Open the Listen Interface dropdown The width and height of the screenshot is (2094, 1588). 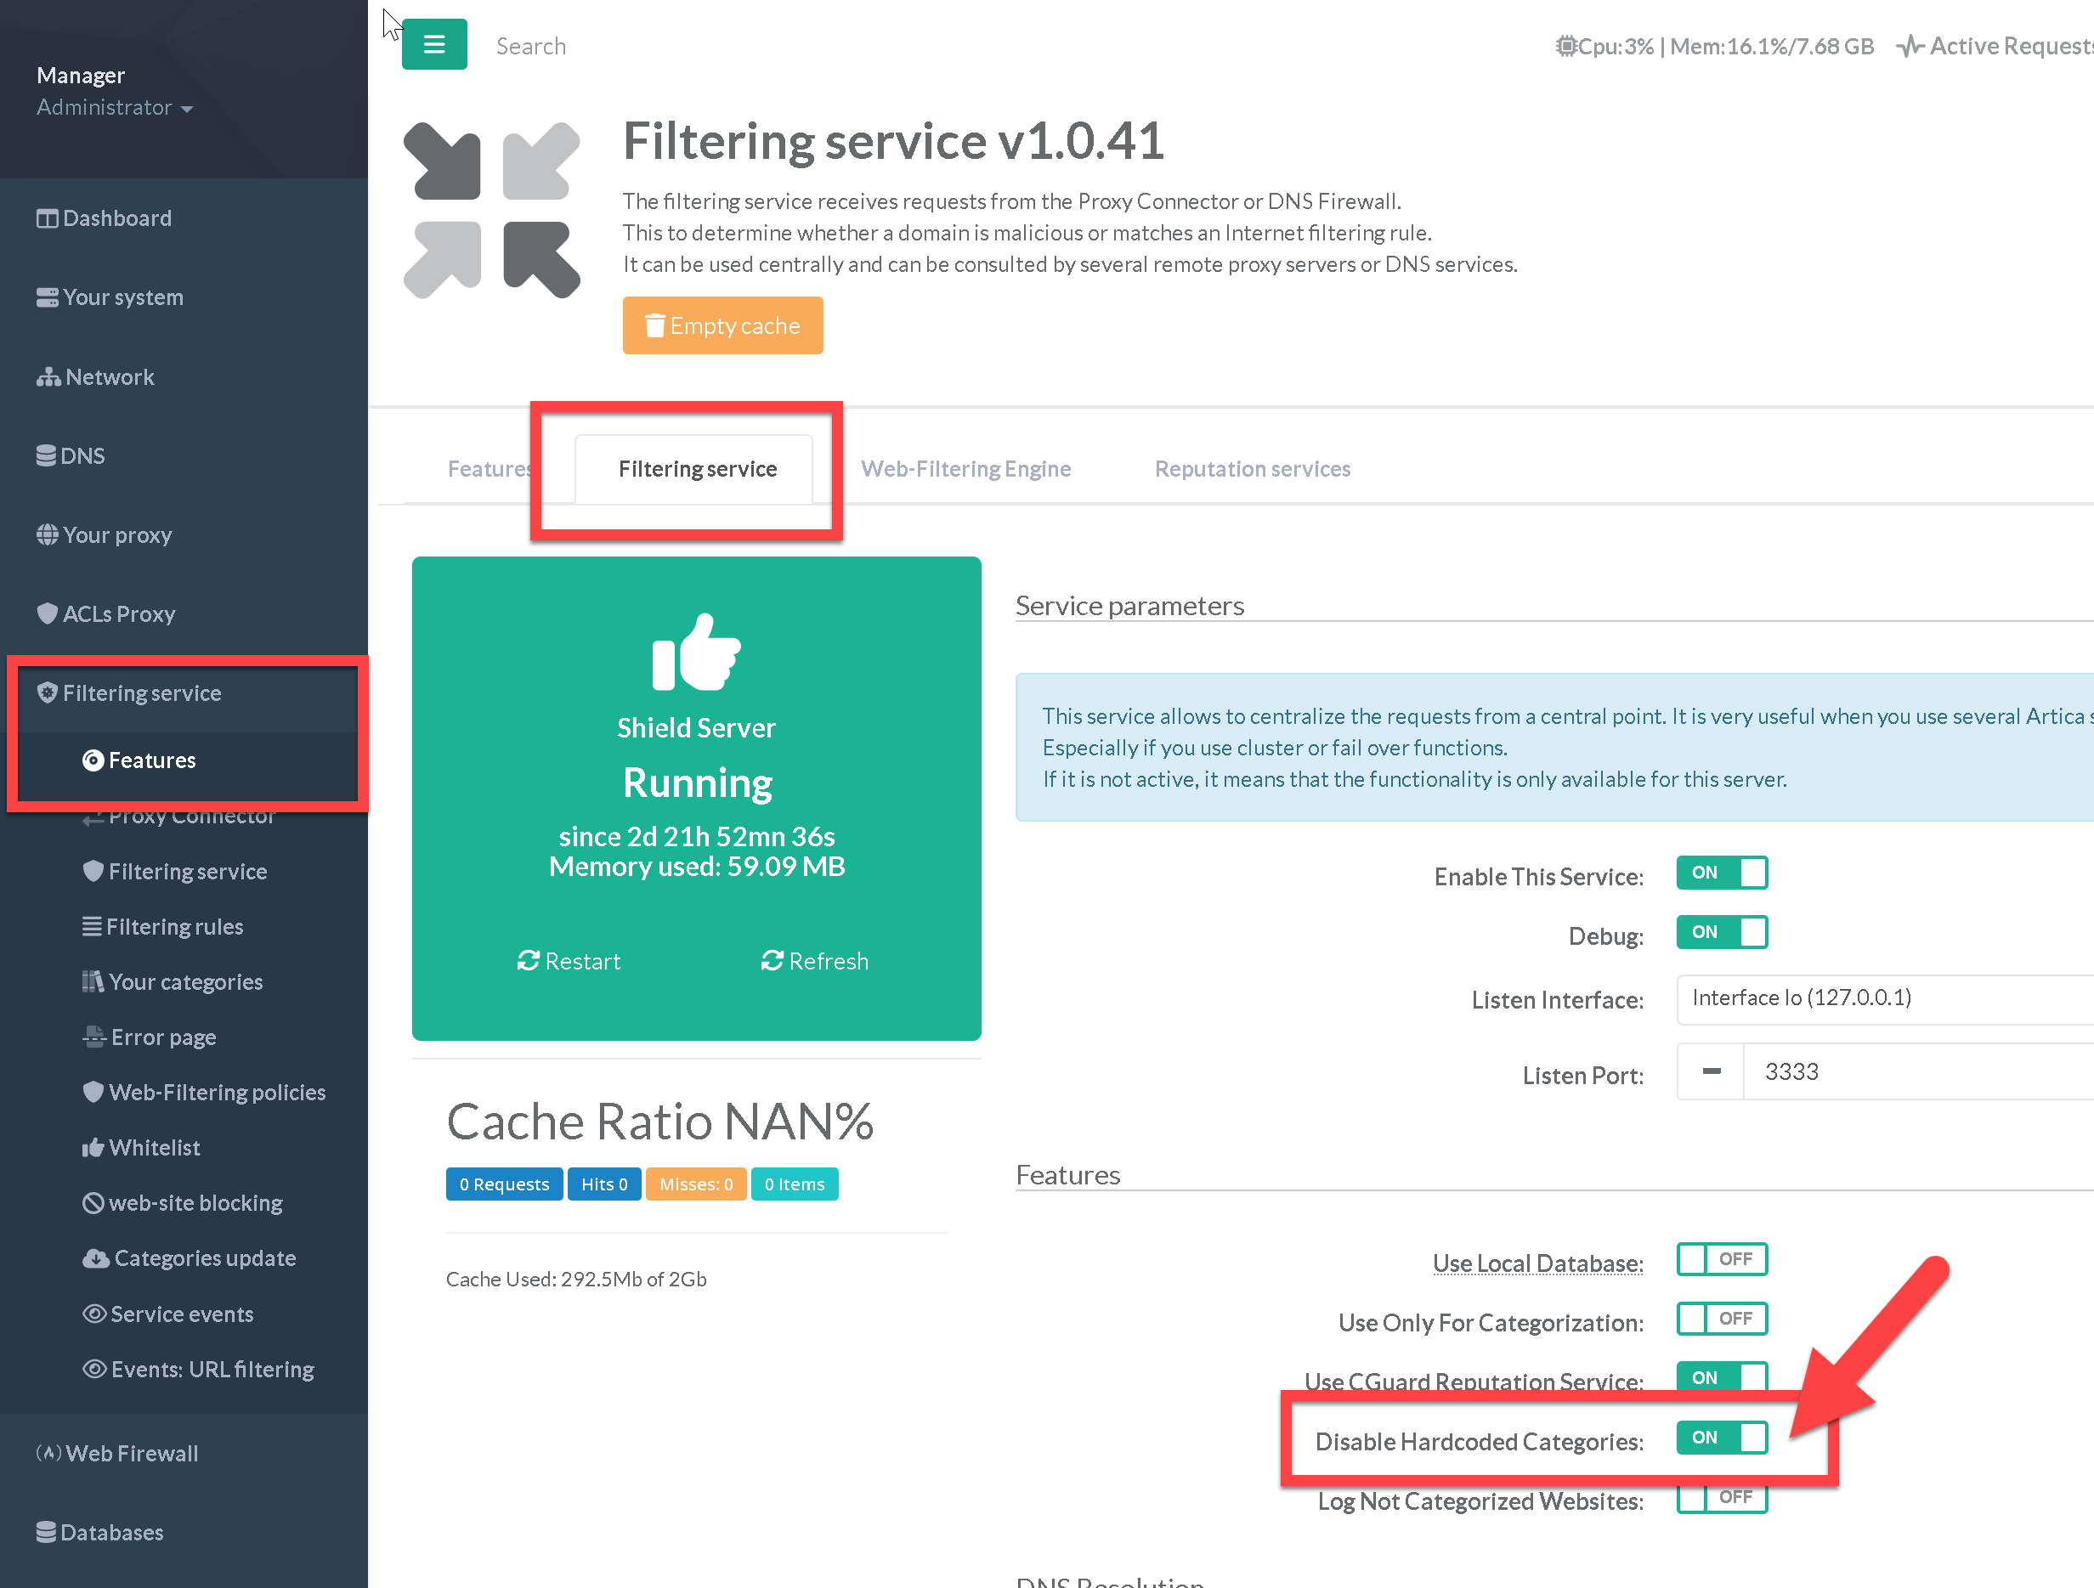tap(1884, 998)
